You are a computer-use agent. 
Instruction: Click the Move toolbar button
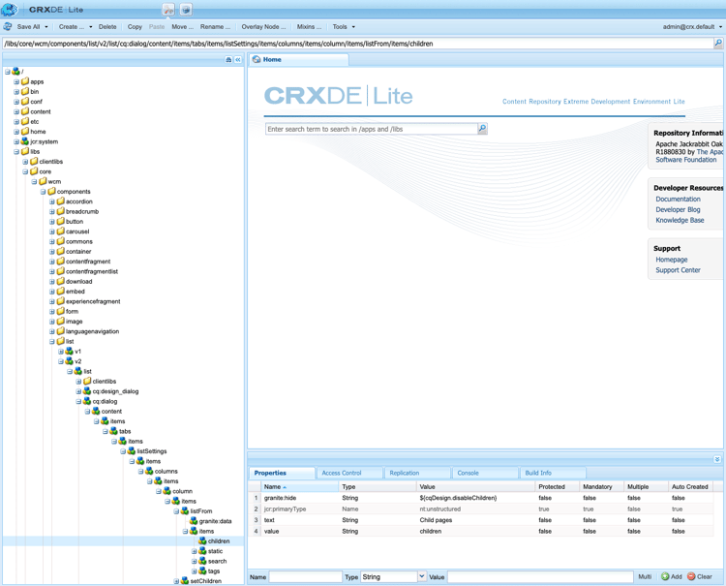tap(182, 27)
